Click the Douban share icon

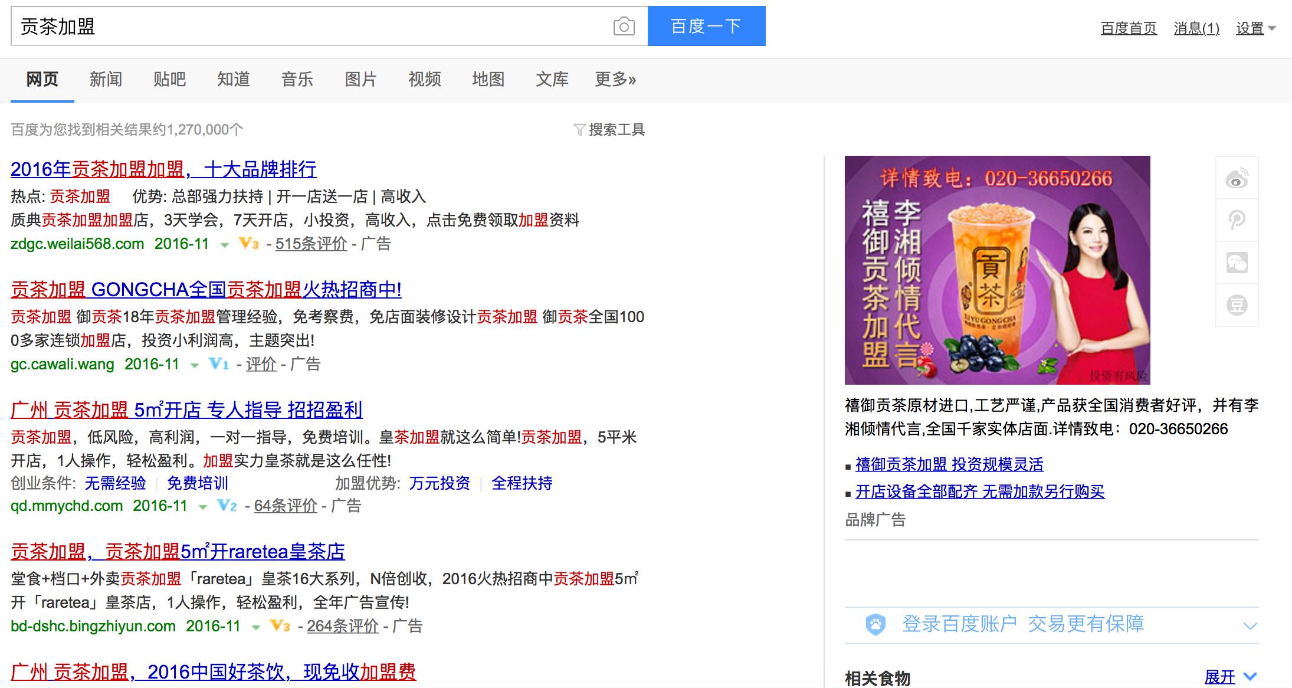coord(1237,305)
